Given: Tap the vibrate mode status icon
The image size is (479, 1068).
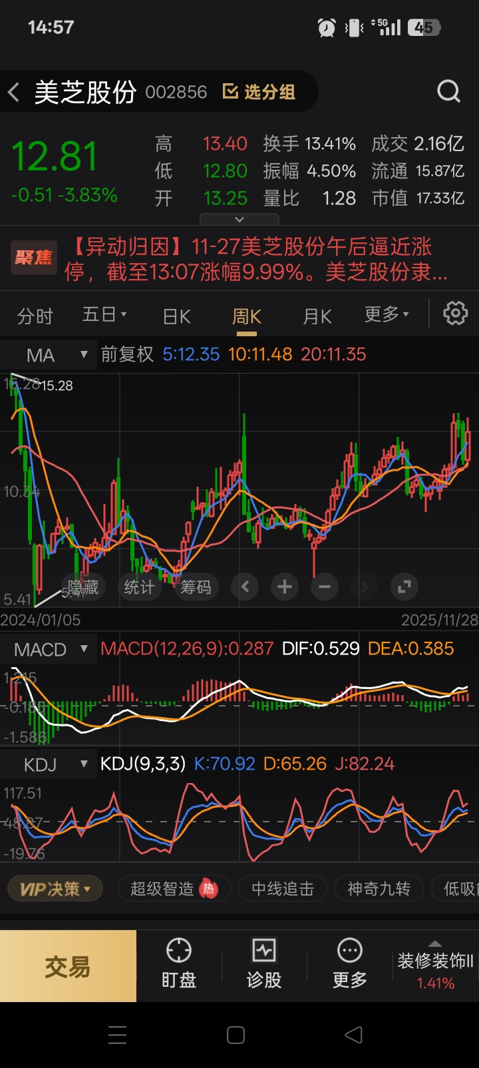Looking at the screenshot, I should [355, 27].
